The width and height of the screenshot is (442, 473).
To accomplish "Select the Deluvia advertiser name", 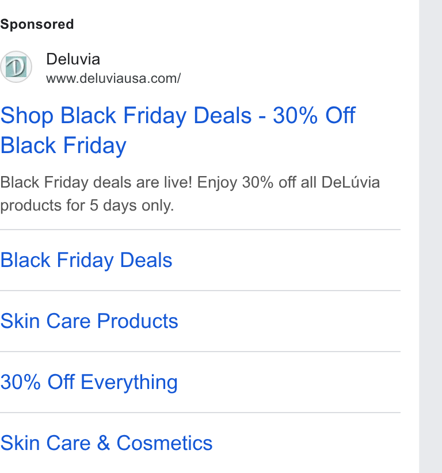I will click(x=73, y=59).
